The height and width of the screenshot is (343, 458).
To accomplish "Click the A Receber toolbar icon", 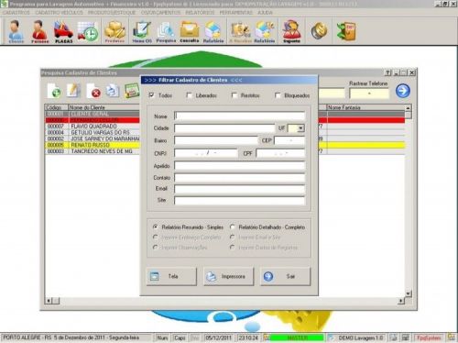I will (x=240, y=31).
